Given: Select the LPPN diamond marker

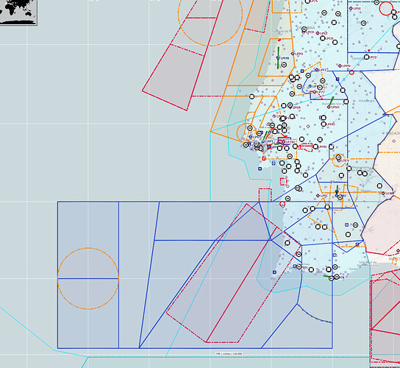Looking at the screenshot, I should click(x=340, y=66).
